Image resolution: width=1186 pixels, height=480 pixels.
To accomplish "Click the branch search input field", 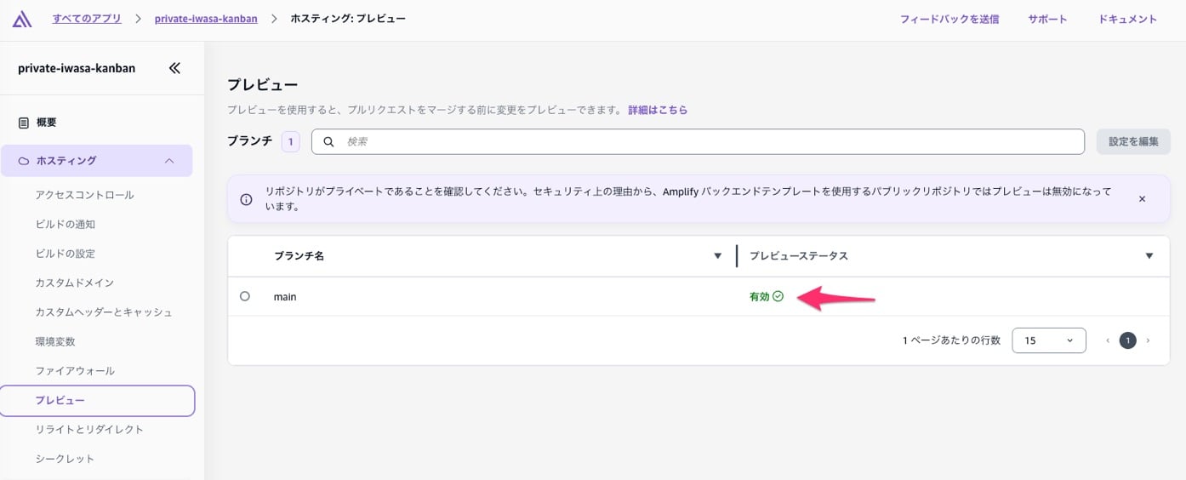I will 698,142.
